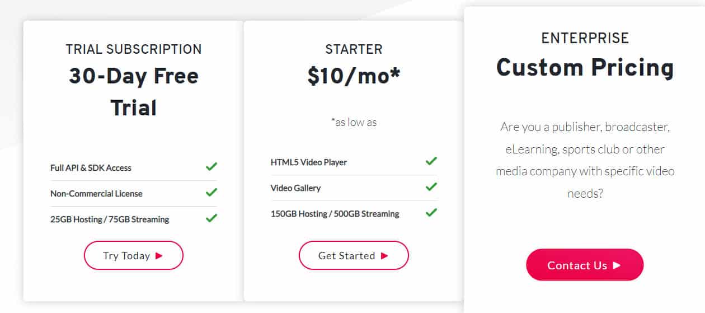Click the *as low as footnote text
This screenshot has width=705, height=313.
pos(354,122)
